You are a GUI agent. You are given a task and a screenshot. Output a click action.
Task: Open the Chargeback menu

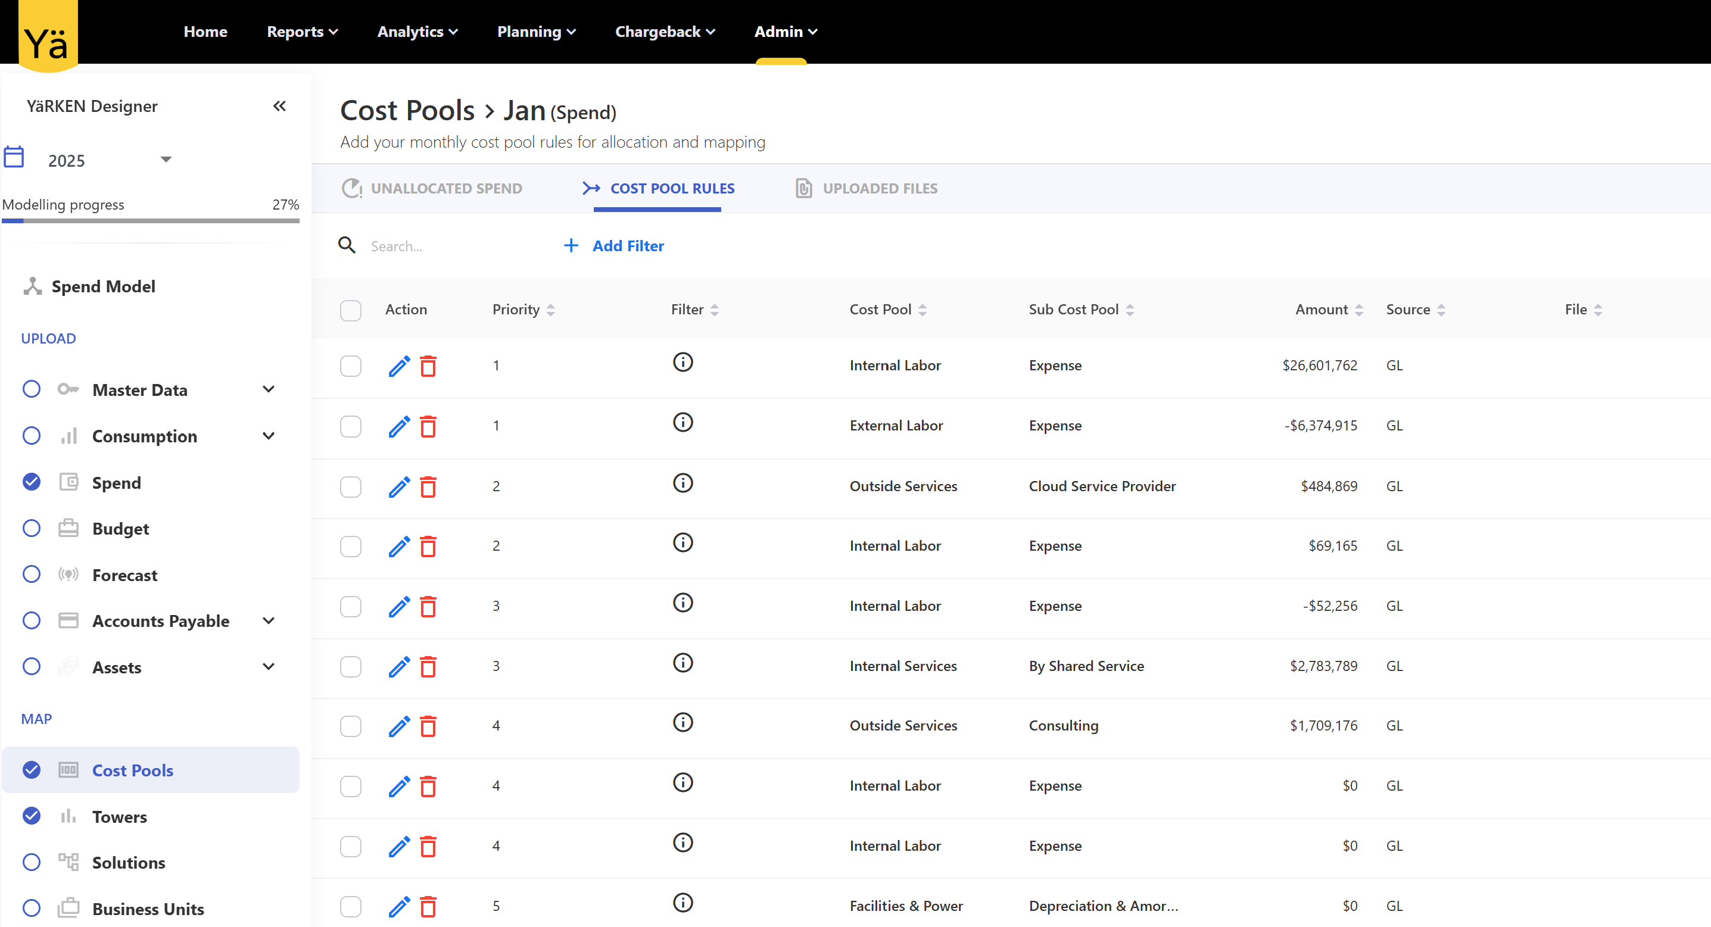(664, 31)
